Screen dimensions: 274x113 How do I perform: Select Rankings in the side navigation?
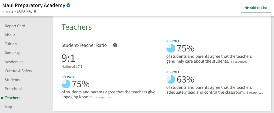point(13,53)
